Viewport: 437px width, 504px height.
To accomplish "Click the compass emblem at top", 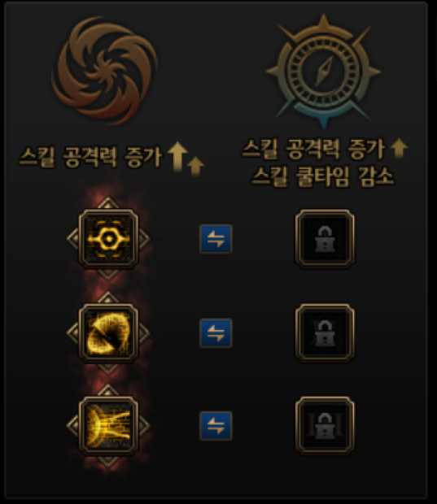I will point(323,72).
